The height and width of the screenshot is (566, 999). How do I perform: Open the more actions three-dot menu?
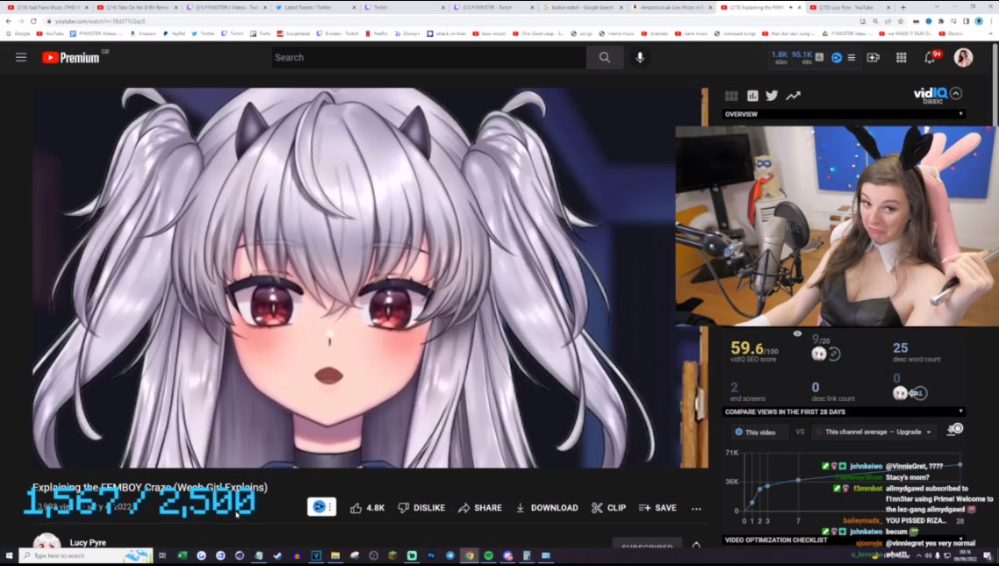[696, 508]
